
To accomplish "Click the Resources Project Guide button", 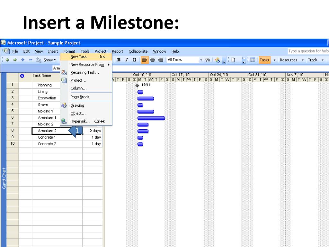I will 288,60.
